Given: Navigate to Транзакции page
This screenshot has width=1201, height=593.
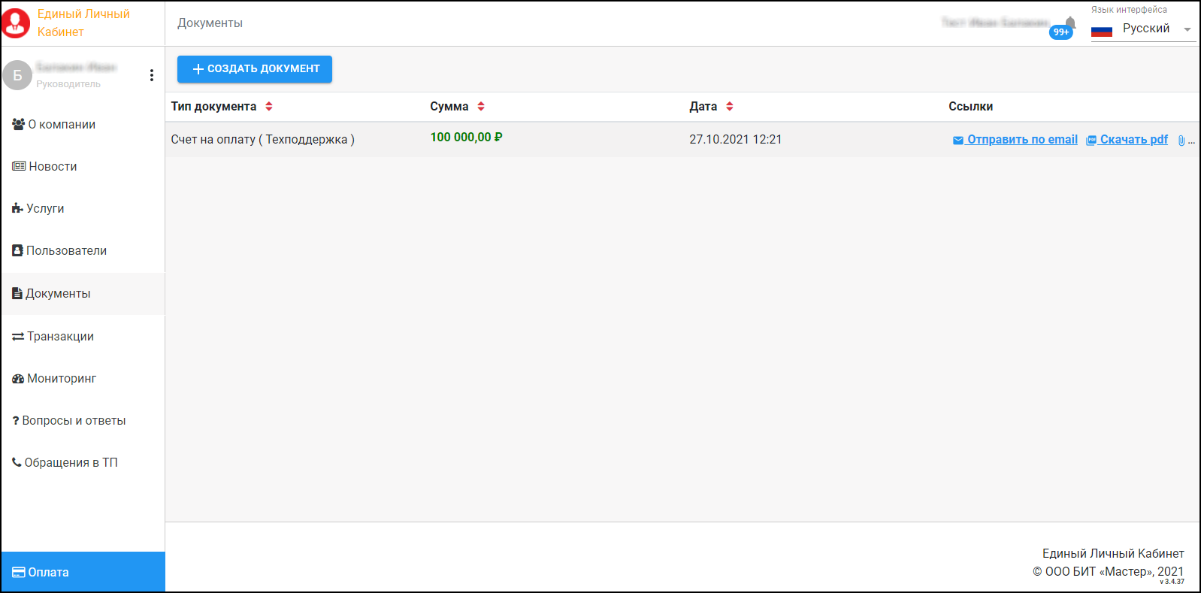Looking at the screenshot, I should [x=53, y=337].
